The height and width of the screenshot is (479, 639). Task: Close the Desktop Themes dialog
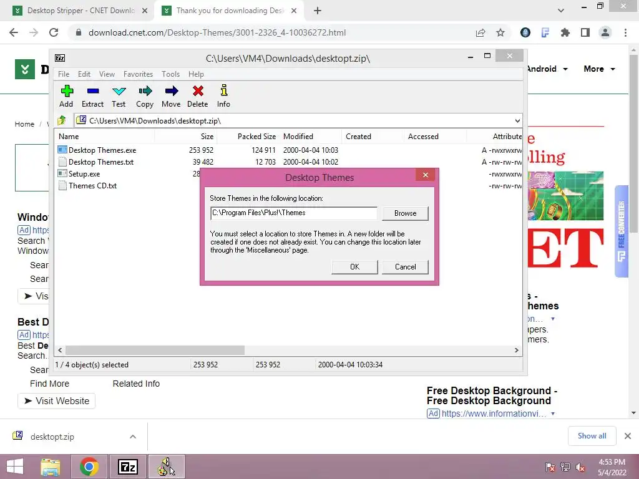click(426, 175)
